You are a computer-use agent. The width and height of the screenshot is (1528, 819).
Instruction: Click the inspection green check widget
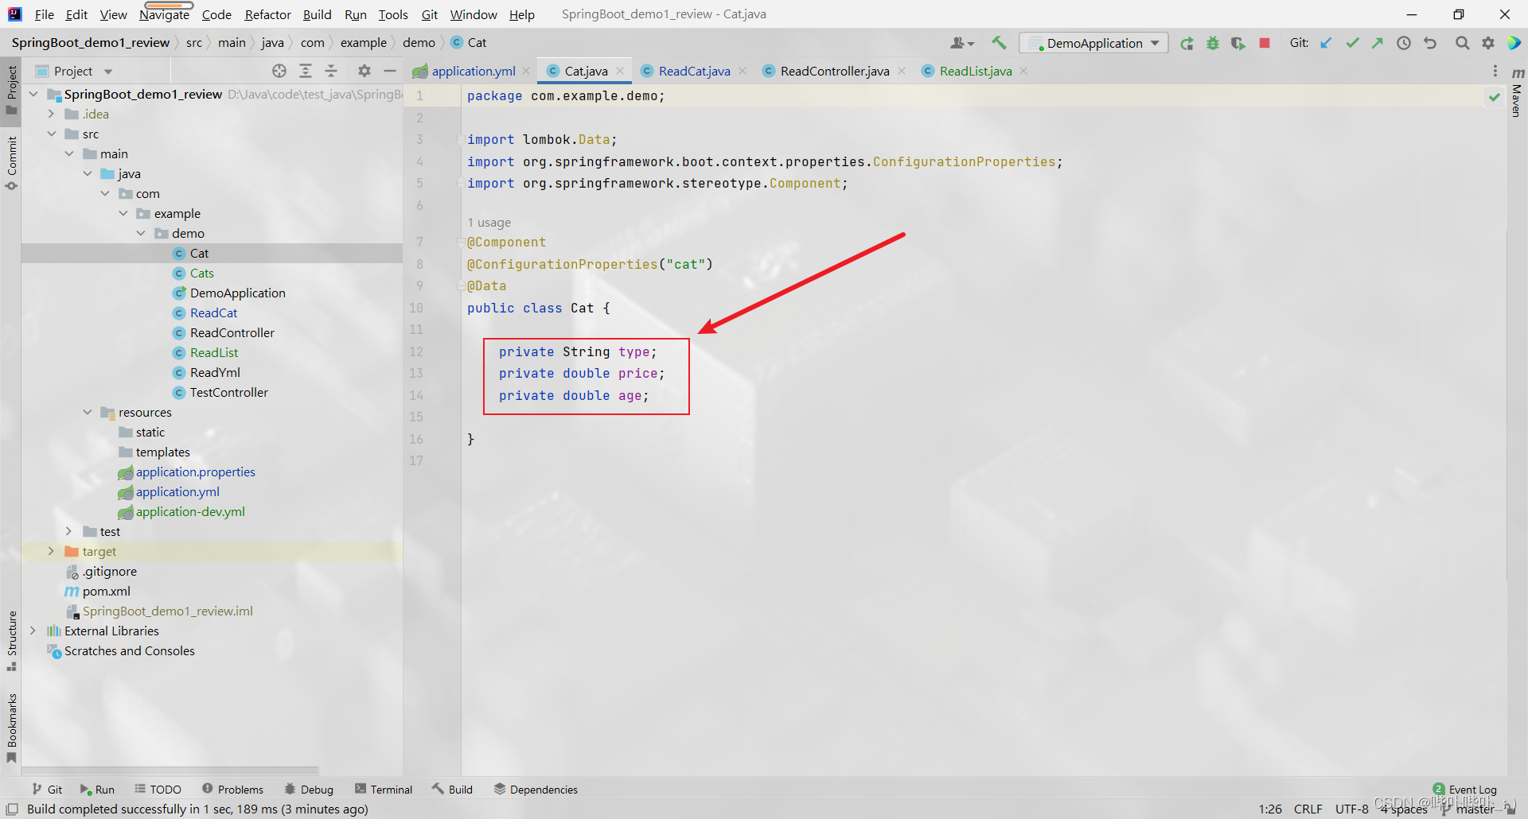(1495, 97)
